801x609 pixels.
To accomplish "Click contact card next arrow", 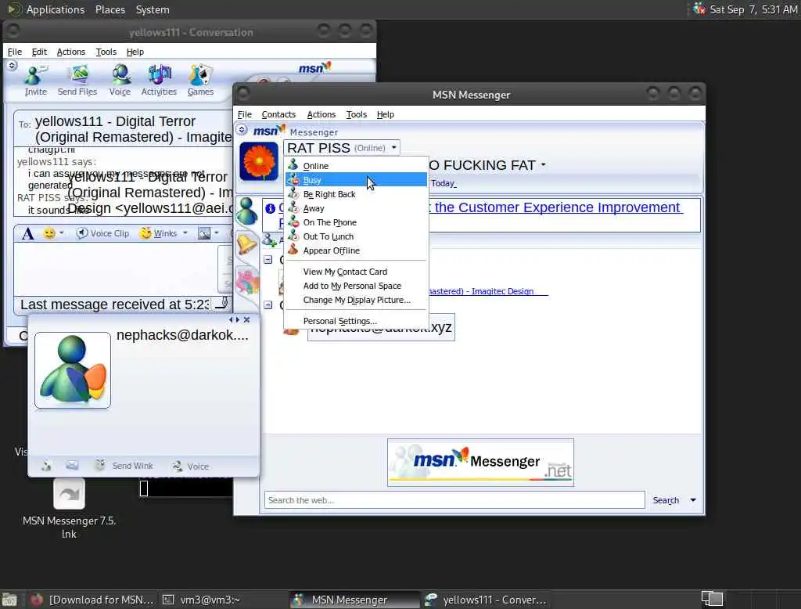I will click(x=238, y=319).
